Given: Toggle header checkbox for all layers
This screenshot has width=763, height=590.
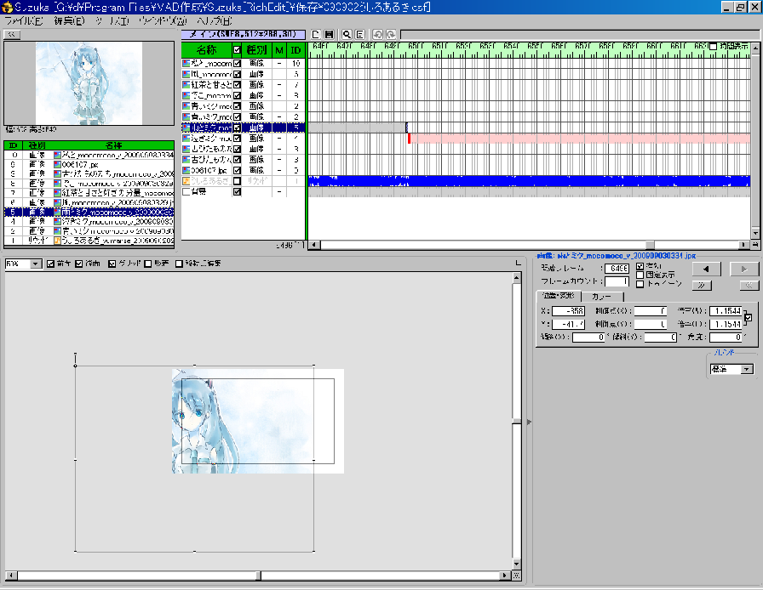Looking at the screenshot, I should click(237, 49).
